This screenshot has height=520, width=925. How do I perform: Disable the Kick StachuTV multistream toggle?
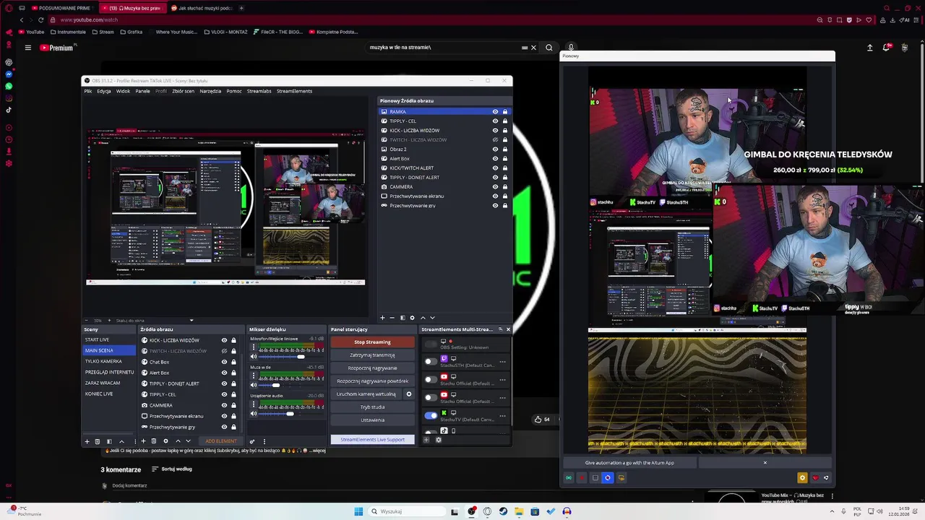coord(431,415)
